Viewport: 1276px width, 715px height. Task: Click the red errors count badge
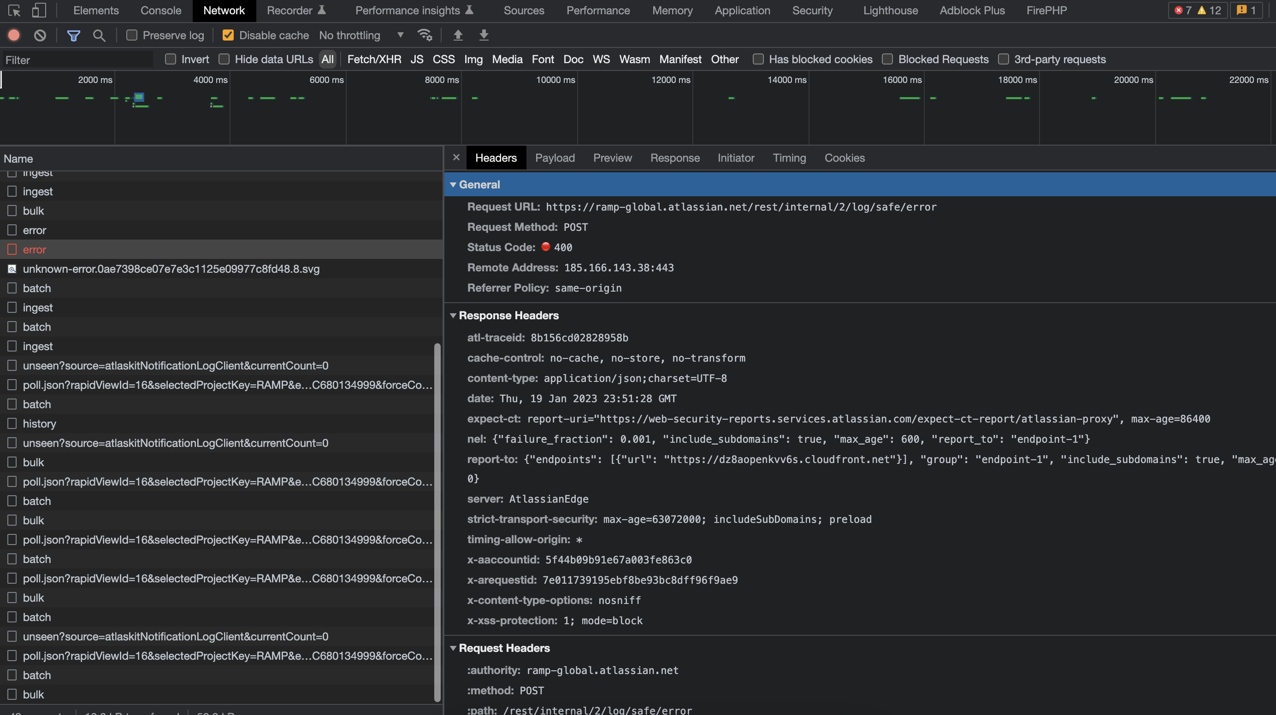pyautogui.click(x=1183, y=11)
